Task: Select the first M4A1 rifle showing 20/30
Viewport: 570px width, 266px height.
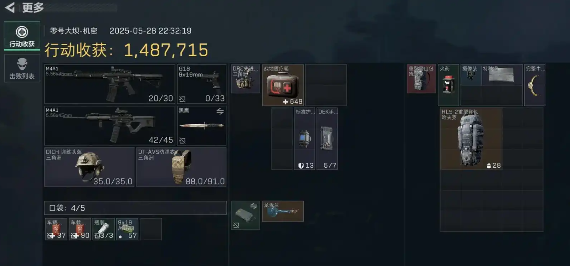Action: [x=110, y=84]
